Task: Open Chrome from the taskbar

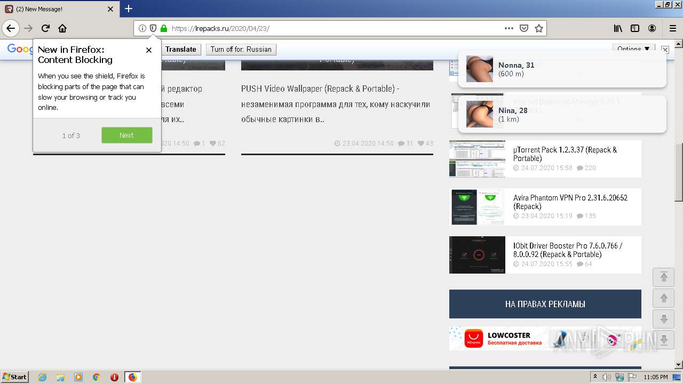Action: (97, 377)
